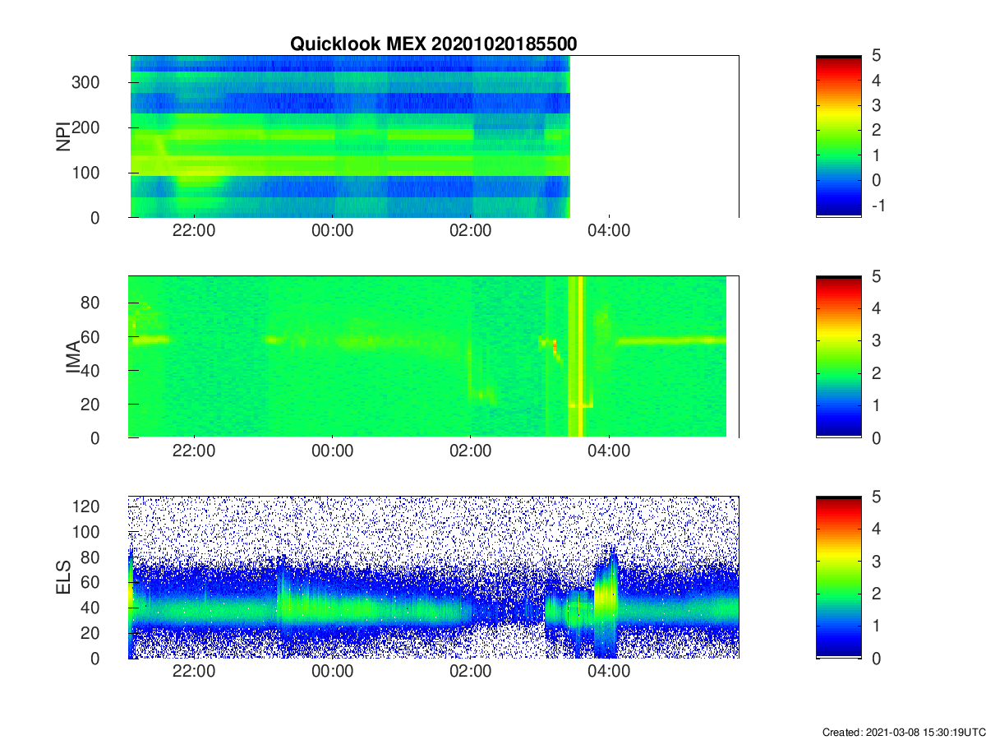This screenshot has width=986, height=740.
Task: Click the "00:00" tick under the NPI plot
Action: tap(332, 231)
